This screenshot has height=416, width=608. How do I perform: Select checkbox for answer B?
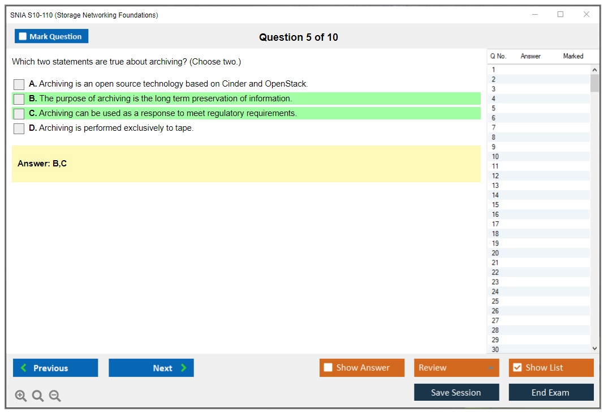point(19,99)
